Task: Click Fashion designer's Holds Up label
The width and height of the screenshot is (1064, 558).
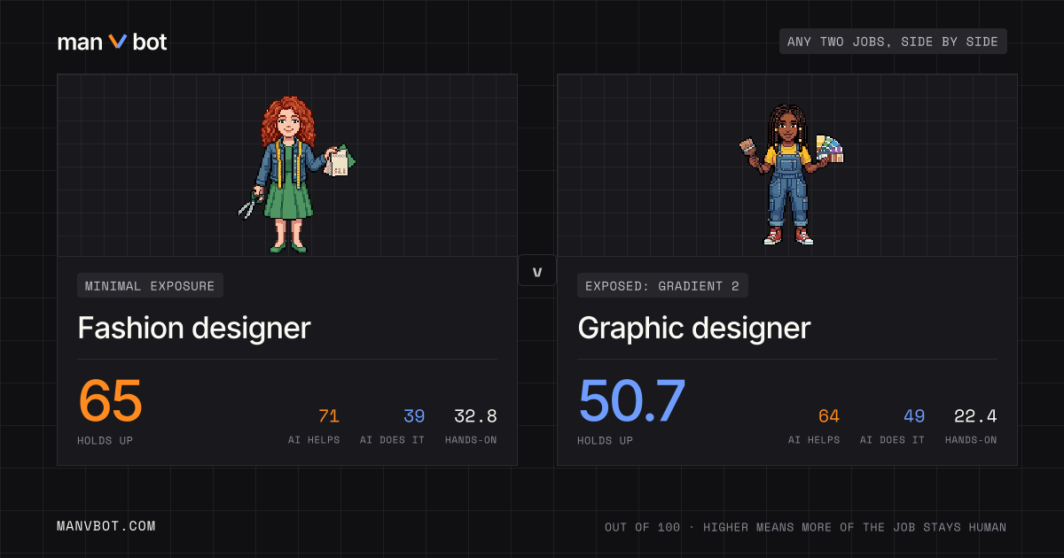Action: tap(106, 440)
